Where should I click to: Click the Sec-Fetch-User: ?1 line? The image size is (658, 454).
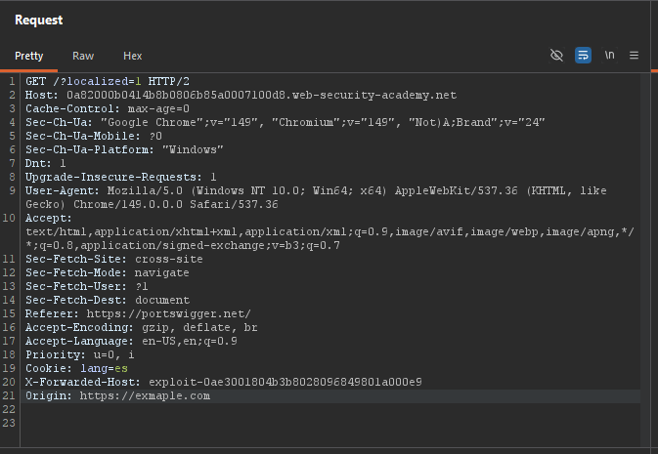point(86,286)
